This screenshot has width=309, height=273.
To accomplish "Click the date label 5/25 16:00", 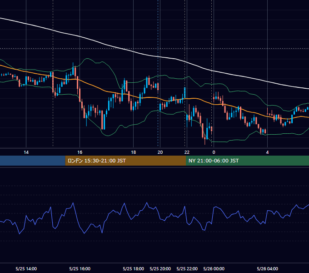I will coord(80,268).
